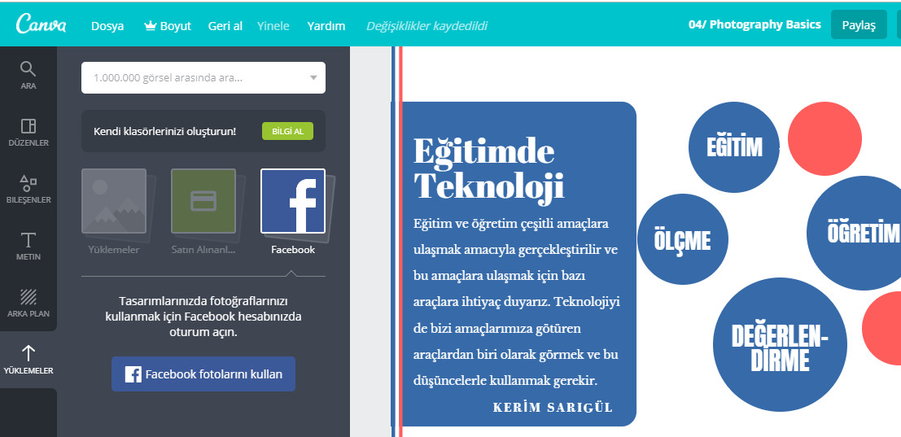Select the Yüklemeler uploads sidebar icon

(x=28, y=360)
